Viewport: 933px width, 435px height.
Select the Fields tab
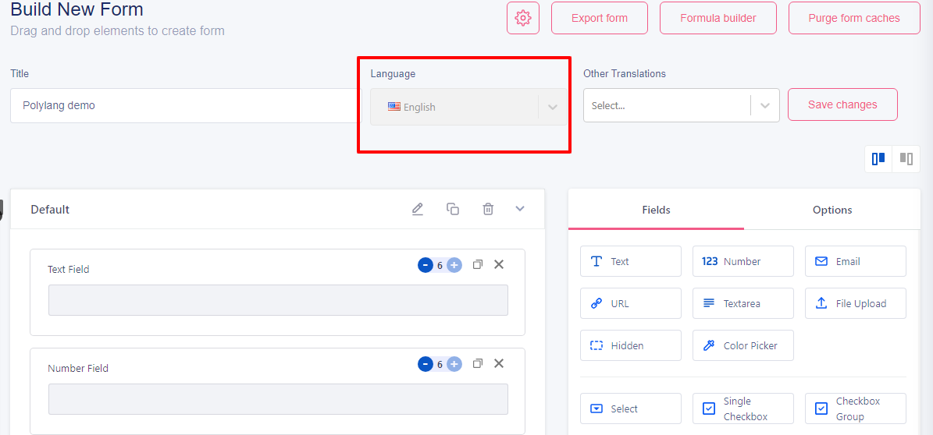(657, 210)
